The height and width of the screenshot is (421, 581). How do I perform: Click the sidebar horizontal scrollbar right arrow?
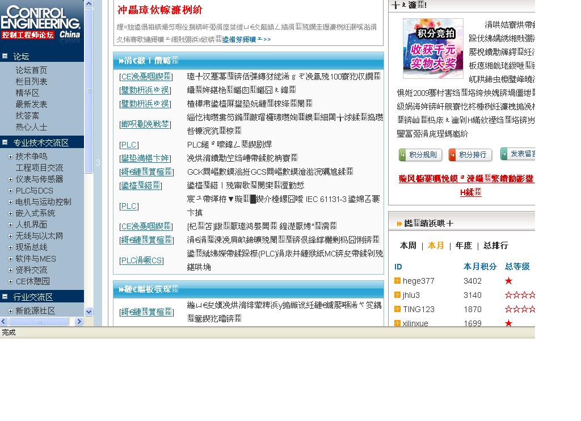pyautogui.click(x=79, y=321)
